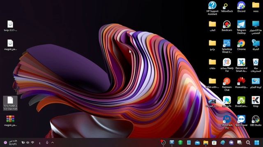This screenshot has width=263, height=147.
Task: Select the MirrorTo desktop shortcut
Action: pyautogui.click(x=227, y=102)
